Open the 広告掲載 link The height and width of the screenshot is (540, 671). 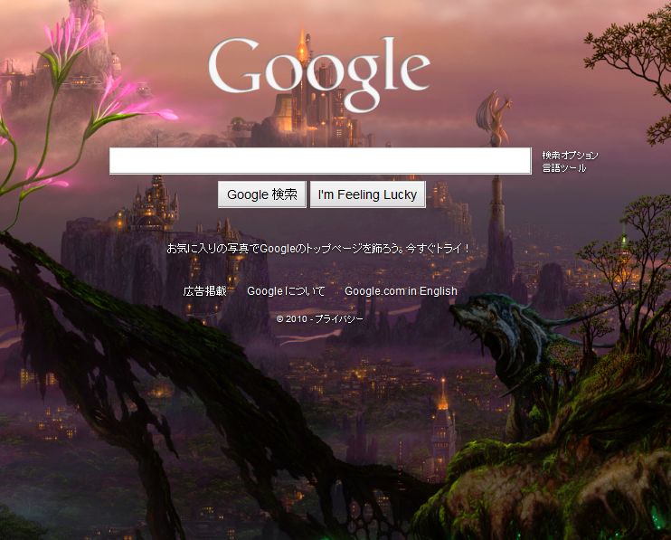click(x=205, y=291)
